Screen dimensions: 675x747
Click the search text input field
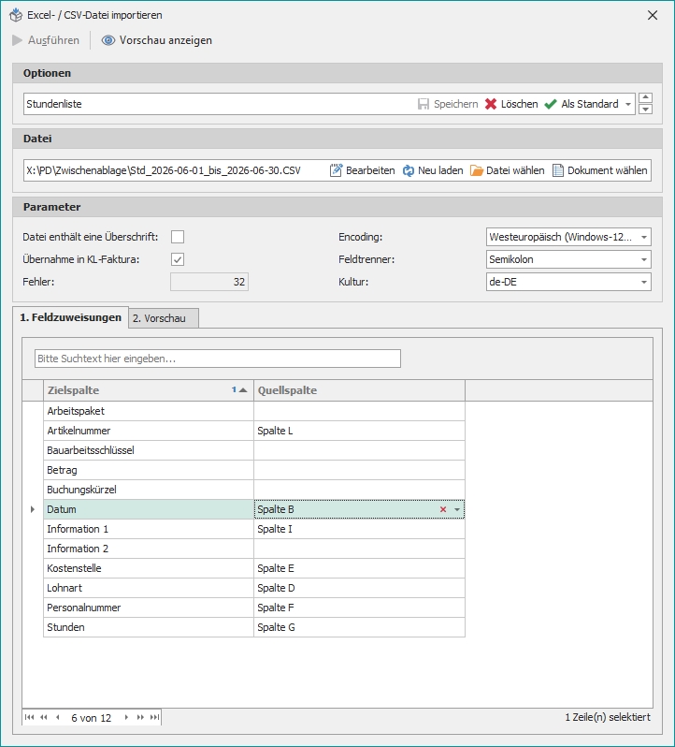point(218,359)
